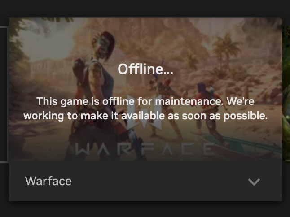Click the word maintenance in the notice

[x=189, y=101]
